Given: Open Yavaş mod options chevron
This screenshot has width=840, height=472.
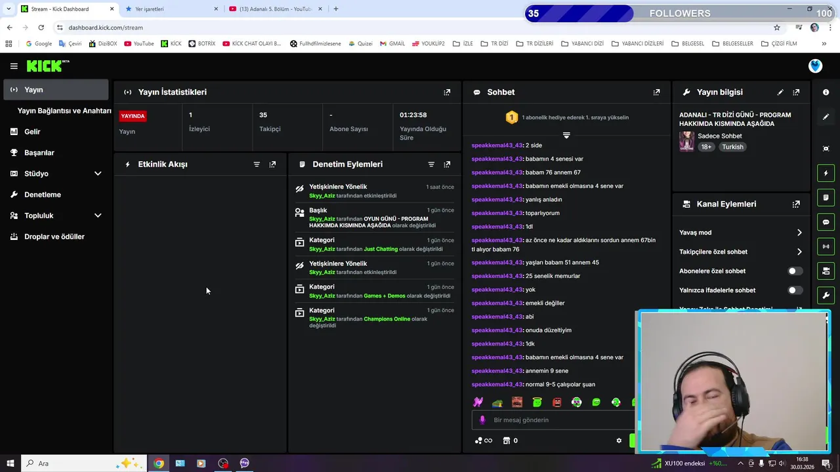Looking at the screenshot, I should (x=799, y=233).
